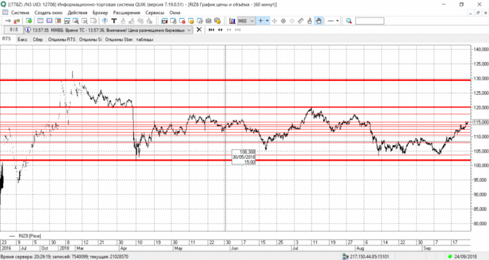The height and width of the screenshot is (260, 489).
Task: Click the magnifier search icon
Action: click(349, 21)
